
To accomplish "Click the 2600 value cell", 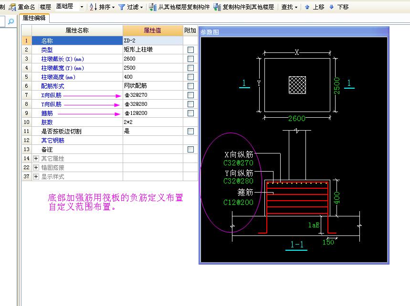I will click(x=153, y=59).
